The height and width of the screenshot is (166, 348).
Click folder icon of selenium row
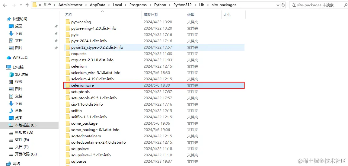pos(68,66)
